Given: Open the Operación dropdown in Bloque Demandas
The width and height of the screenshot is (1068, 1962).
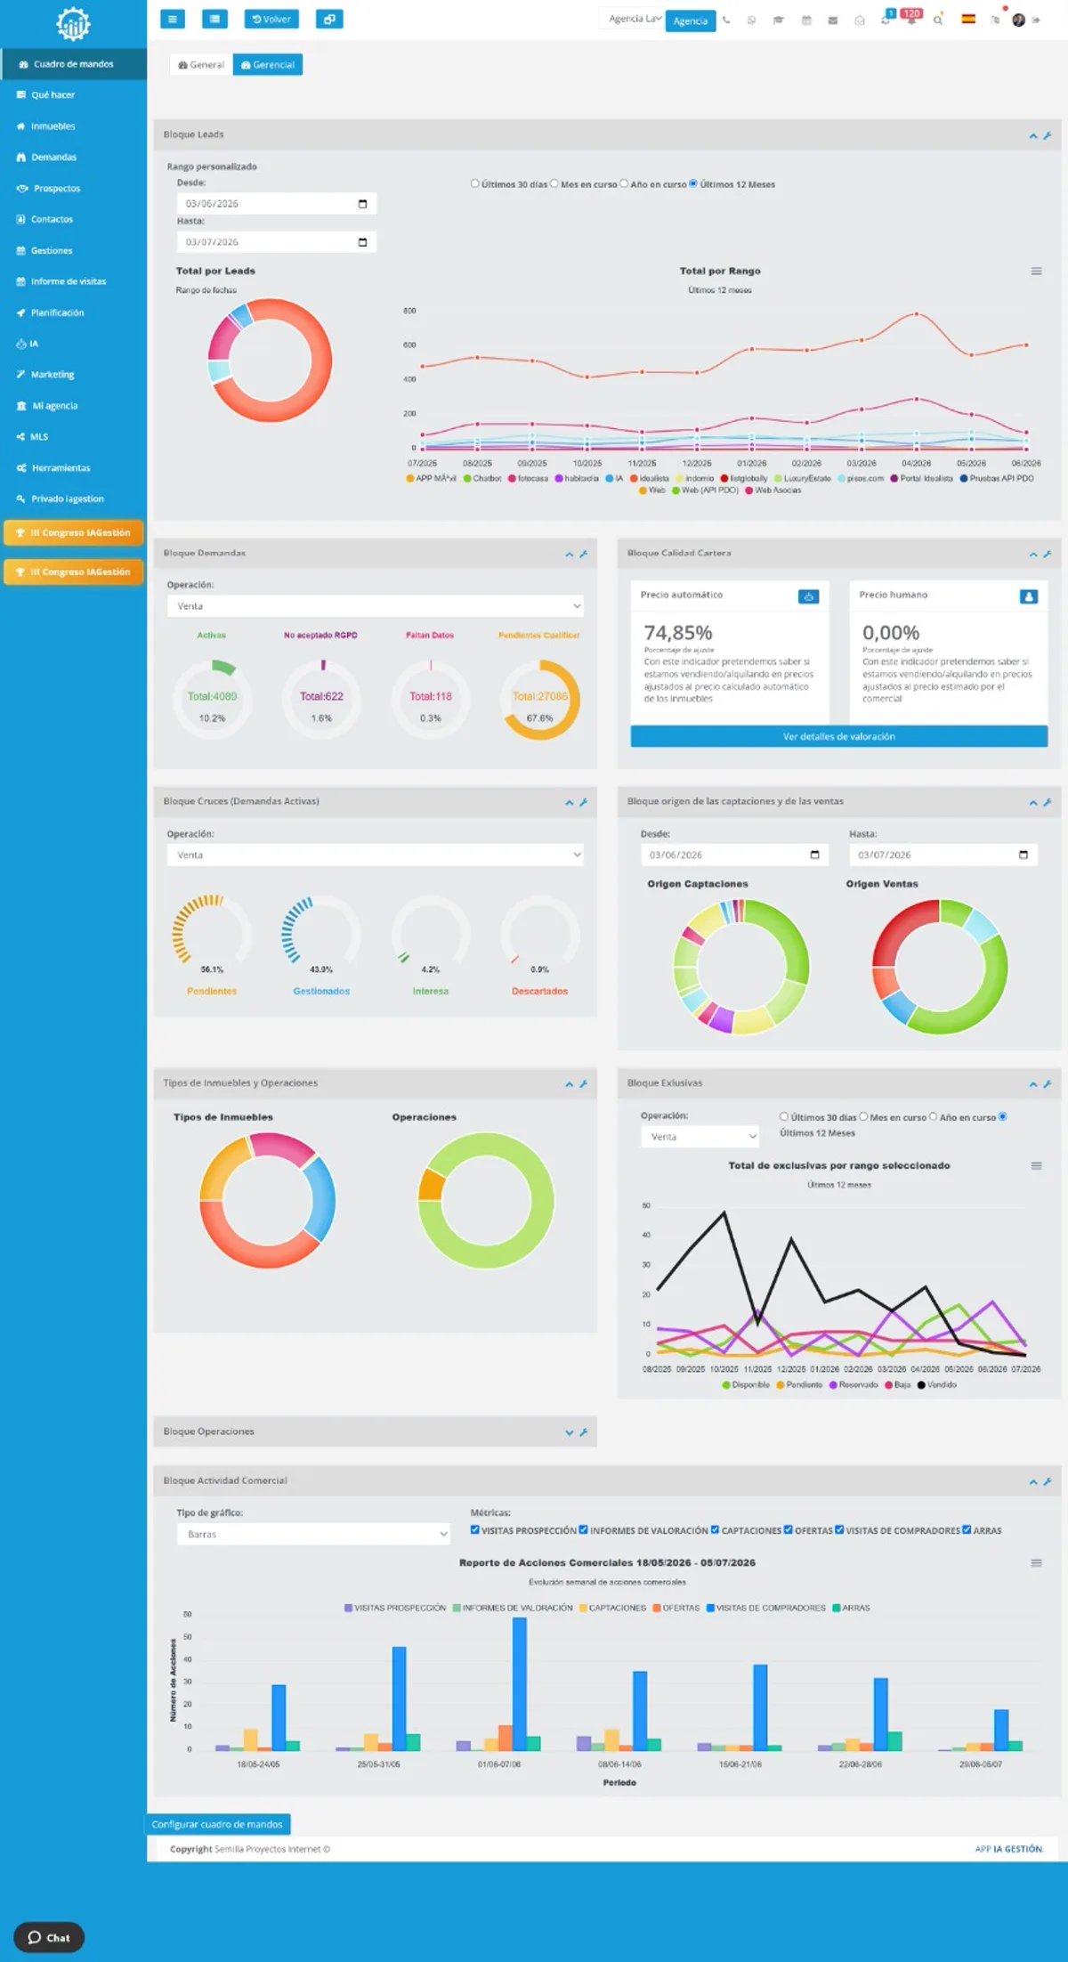Looking at the screenshot, I should [x=376, y=606].
